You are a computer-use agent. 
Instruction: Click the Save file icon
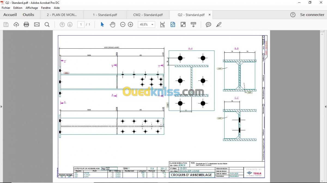6,25
